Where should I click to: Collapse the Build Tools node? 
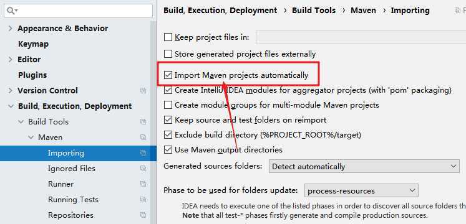click(21, 122)
